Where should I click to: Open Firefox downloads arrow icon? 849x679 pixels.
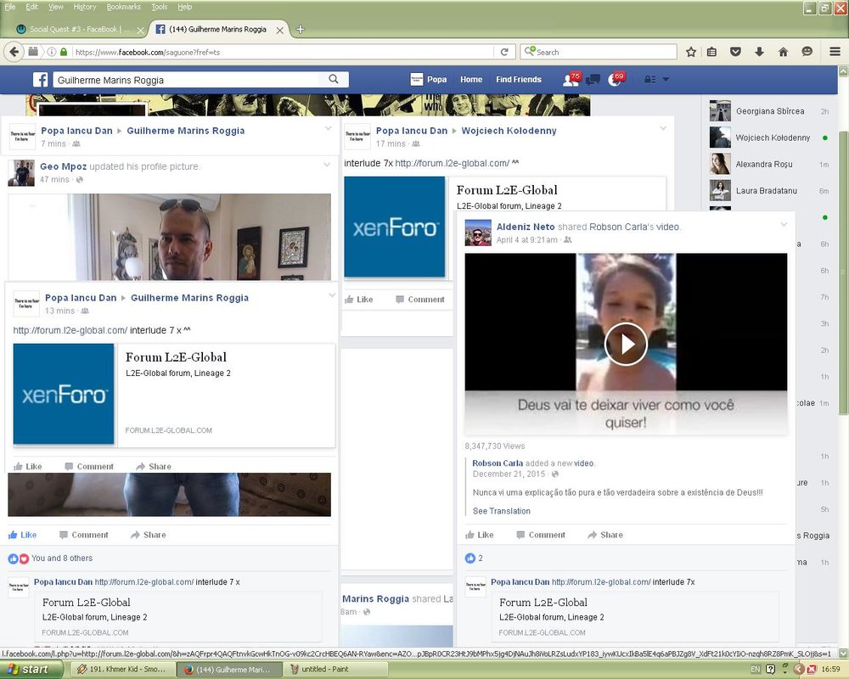759,52
